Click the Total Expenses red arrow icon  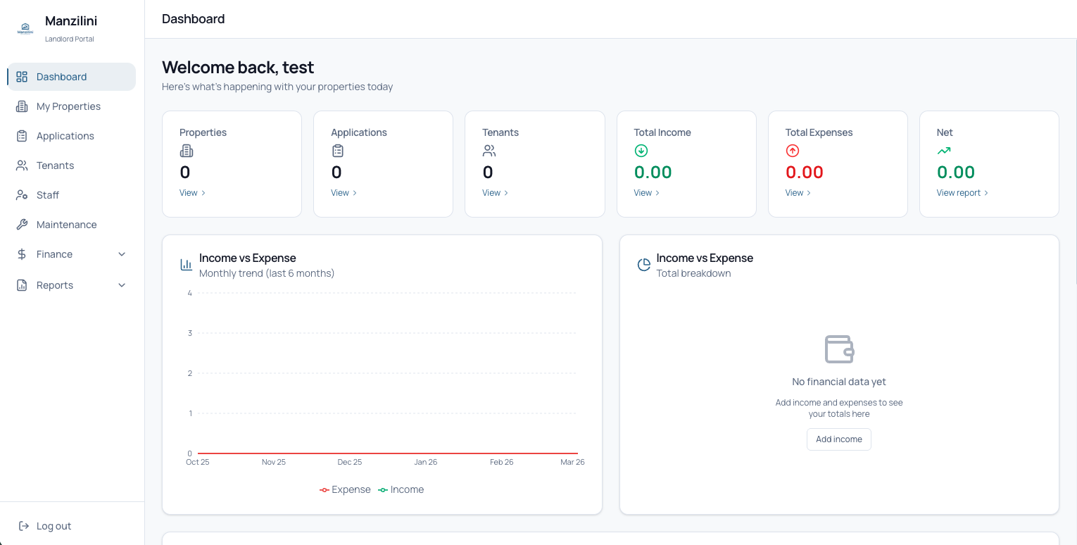point(793,151)
